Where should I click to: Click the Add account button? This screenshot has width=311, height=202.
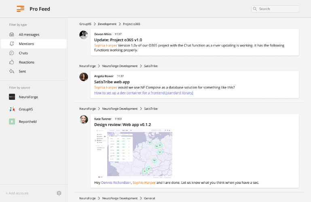pyautogui.click(x=17, y=193)
